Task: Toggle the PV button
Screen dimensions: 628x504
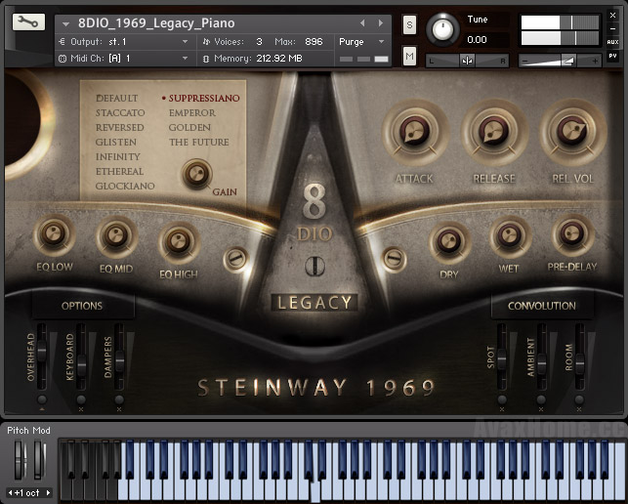Action: pos(612,56)
